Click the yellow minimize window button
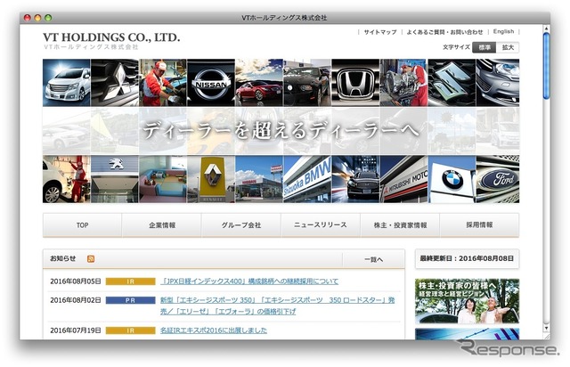 37,18
